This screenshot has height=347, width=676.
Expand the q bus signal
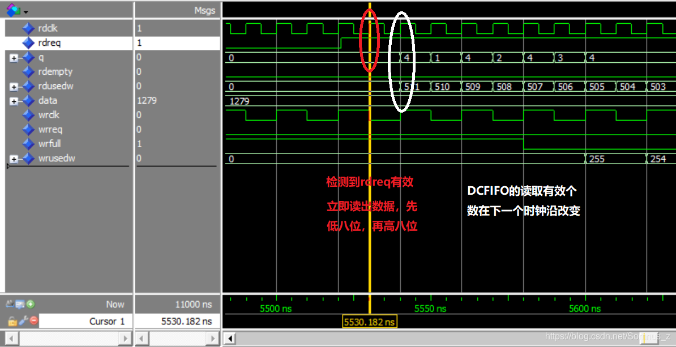14,58
